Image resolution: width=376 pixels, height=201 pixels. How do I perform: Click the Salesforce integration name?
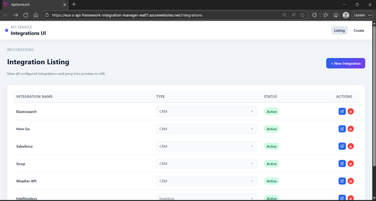pyautogui.click(x=24, y=146)
